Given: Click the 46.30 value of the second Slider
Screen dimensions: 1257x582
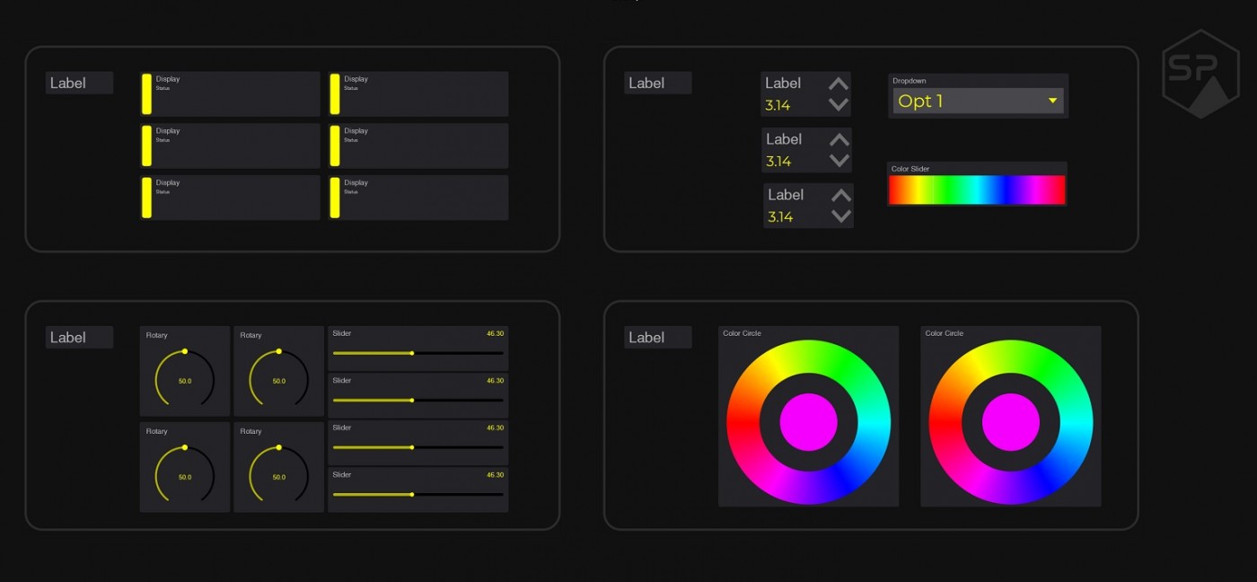Looking at the screenshot, I should tap(496, 381).
